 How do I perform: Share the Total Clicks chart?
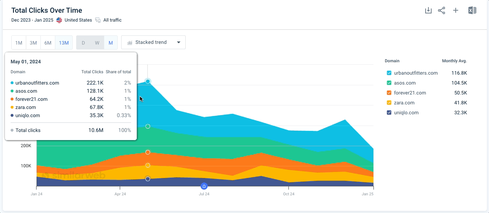(442, 10)
